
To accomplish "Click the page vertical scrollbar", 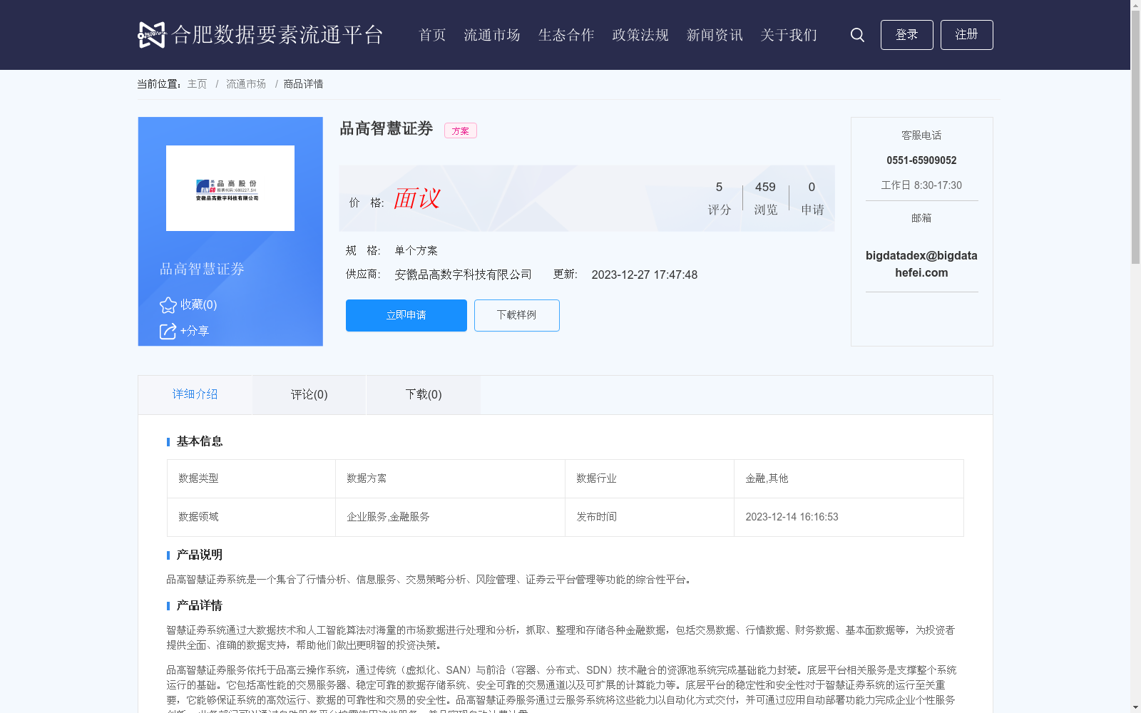I will coord(1135,135).
